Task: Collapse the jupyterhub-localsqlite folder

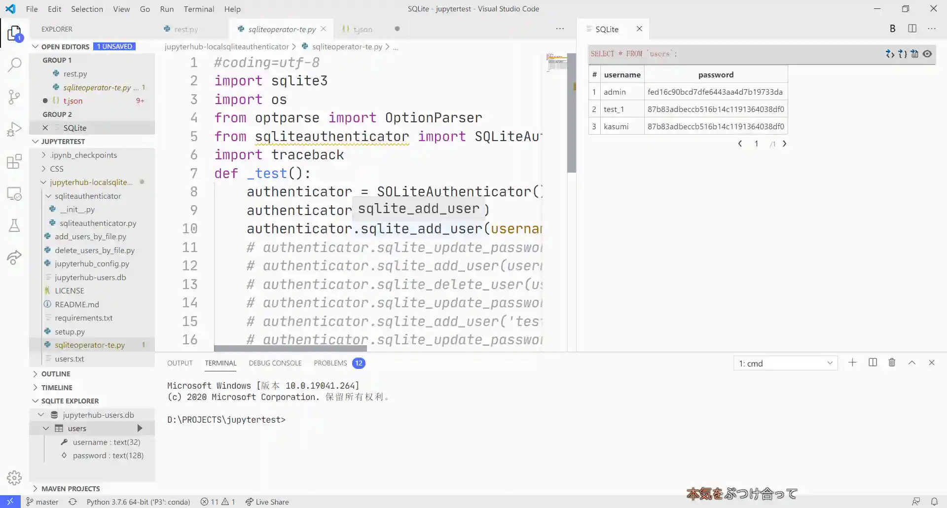Action: (43, 182)
